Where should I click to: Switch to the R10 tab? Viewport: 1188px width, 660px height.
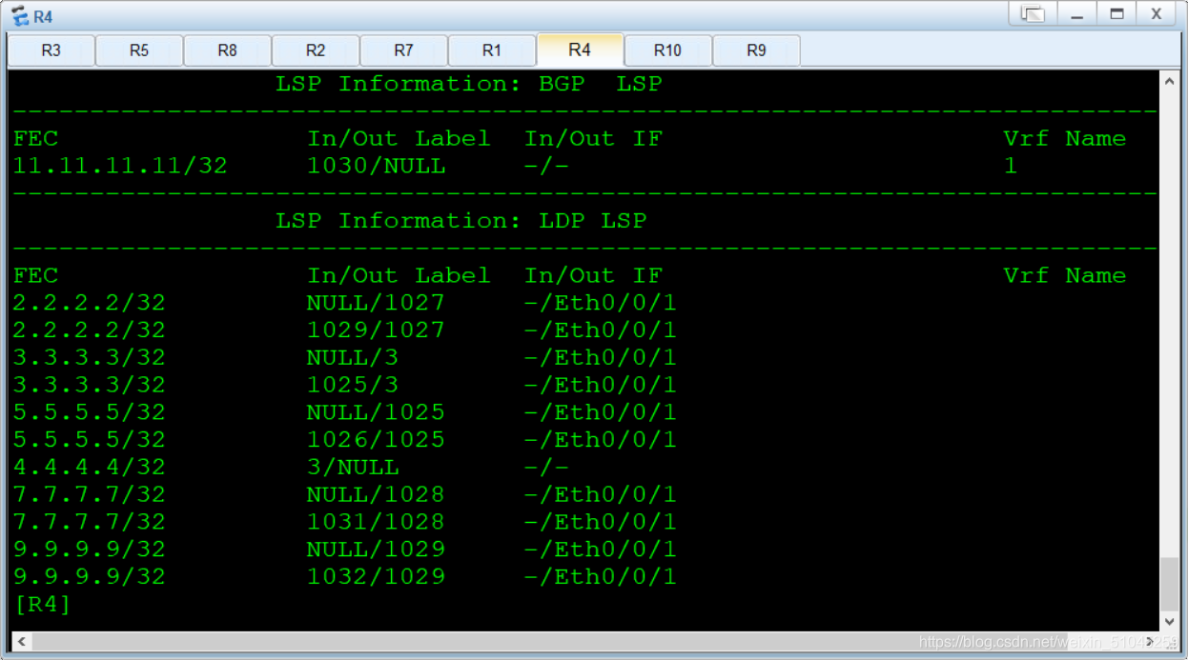click(x=667, y=50)
